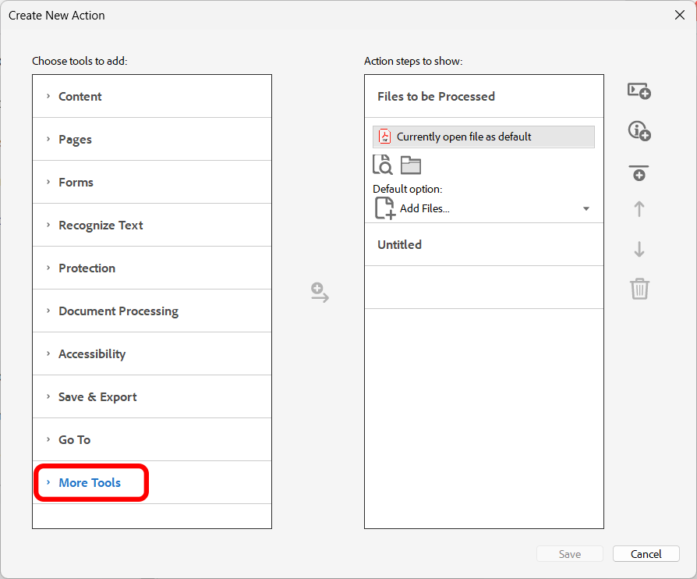Select Currently open file as default
Screen dimensions: 697x579
click(483, 137)
